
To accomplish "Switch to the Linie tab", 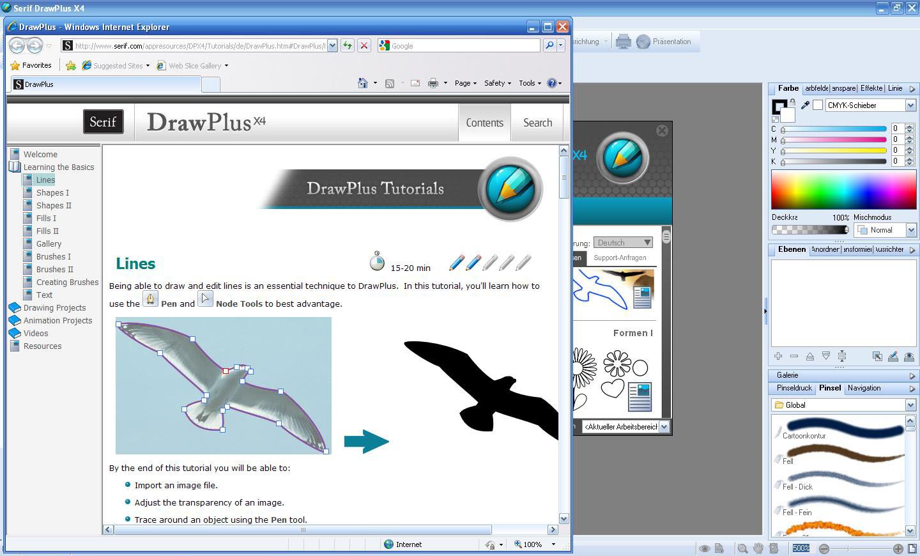I will point(895,89).
